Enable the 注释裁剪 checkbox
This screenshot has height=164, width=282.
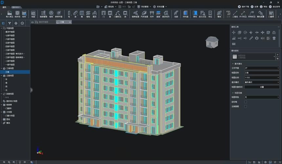(x=246, y=106)
